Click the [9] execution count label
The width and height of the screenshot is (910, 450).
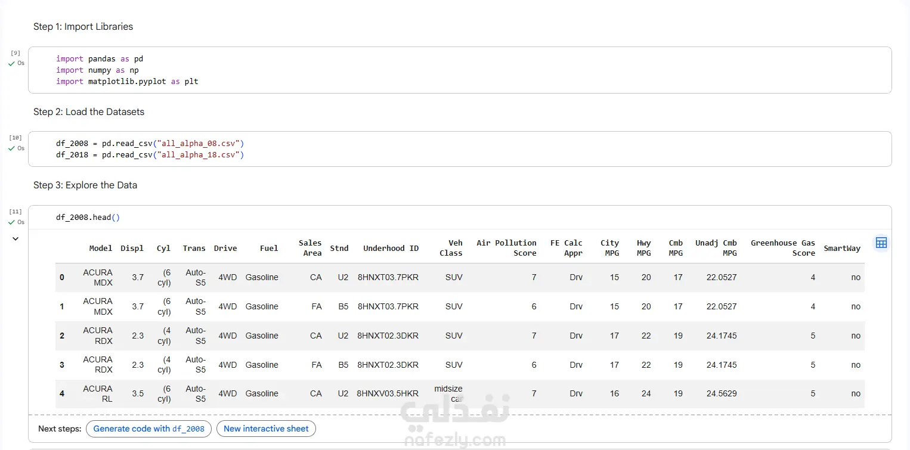tap(16, 53)
